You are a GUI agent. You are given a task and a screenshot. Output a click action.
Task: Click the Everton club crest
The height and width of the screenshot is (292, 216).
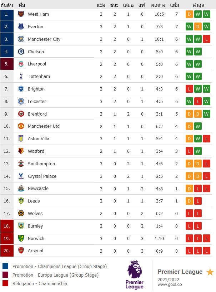pyautogui.click(x=21, y=26)
